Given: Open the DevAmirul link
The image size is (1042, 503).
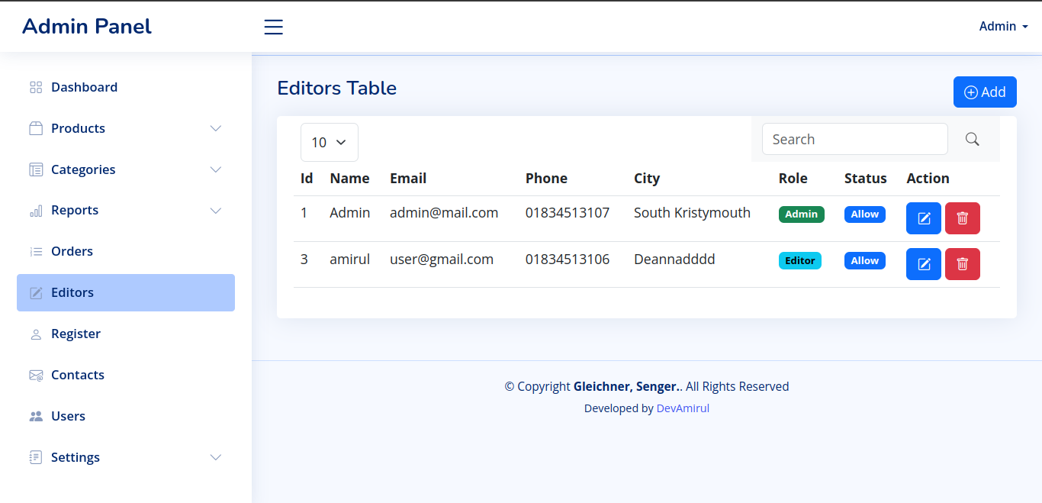Looking at the screenshot, I should [683, 408].
